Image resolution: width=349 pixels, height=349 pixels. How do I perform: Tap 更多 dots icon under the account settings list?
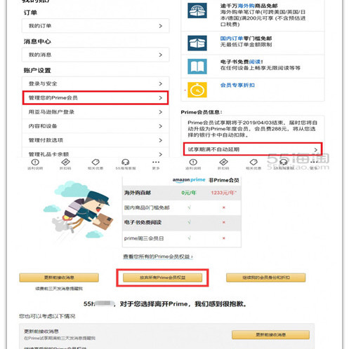point(156,162)
